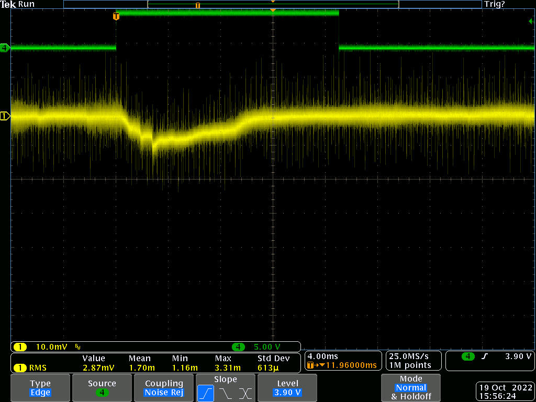The image size is (536, 402).
Task: Open the Mode Normal & Holdoff menu
Action: [x=410, y=388]
